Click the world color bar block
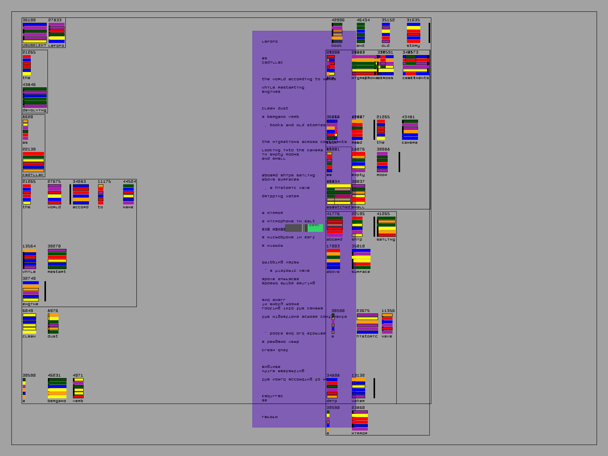Viewport: 608px width, 456px height. (x=54, y=194)
